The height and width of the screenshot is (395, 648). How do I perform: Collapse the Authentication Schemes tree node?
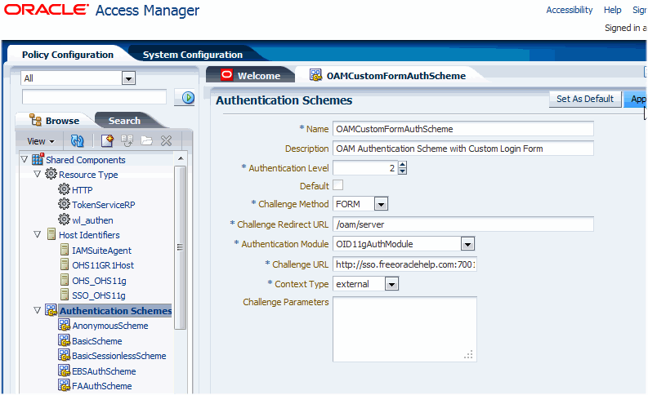click(x=38, y=310)
